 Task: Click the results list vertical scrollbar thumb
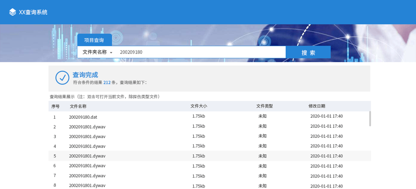pos(370,119)
